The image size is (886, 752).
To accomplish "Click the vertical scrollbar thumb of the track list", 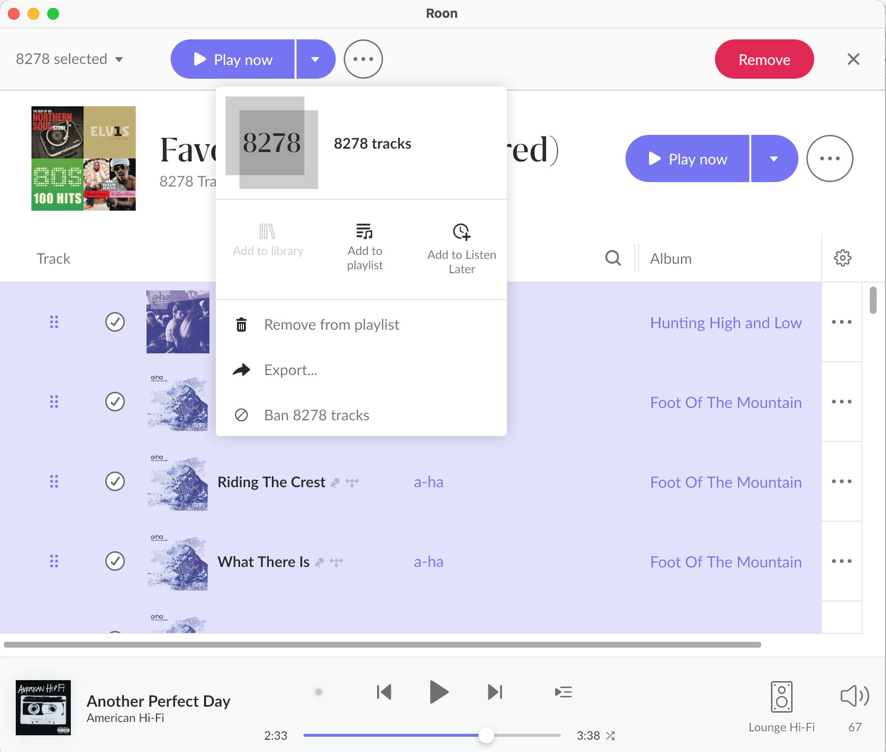I will 873,300.
